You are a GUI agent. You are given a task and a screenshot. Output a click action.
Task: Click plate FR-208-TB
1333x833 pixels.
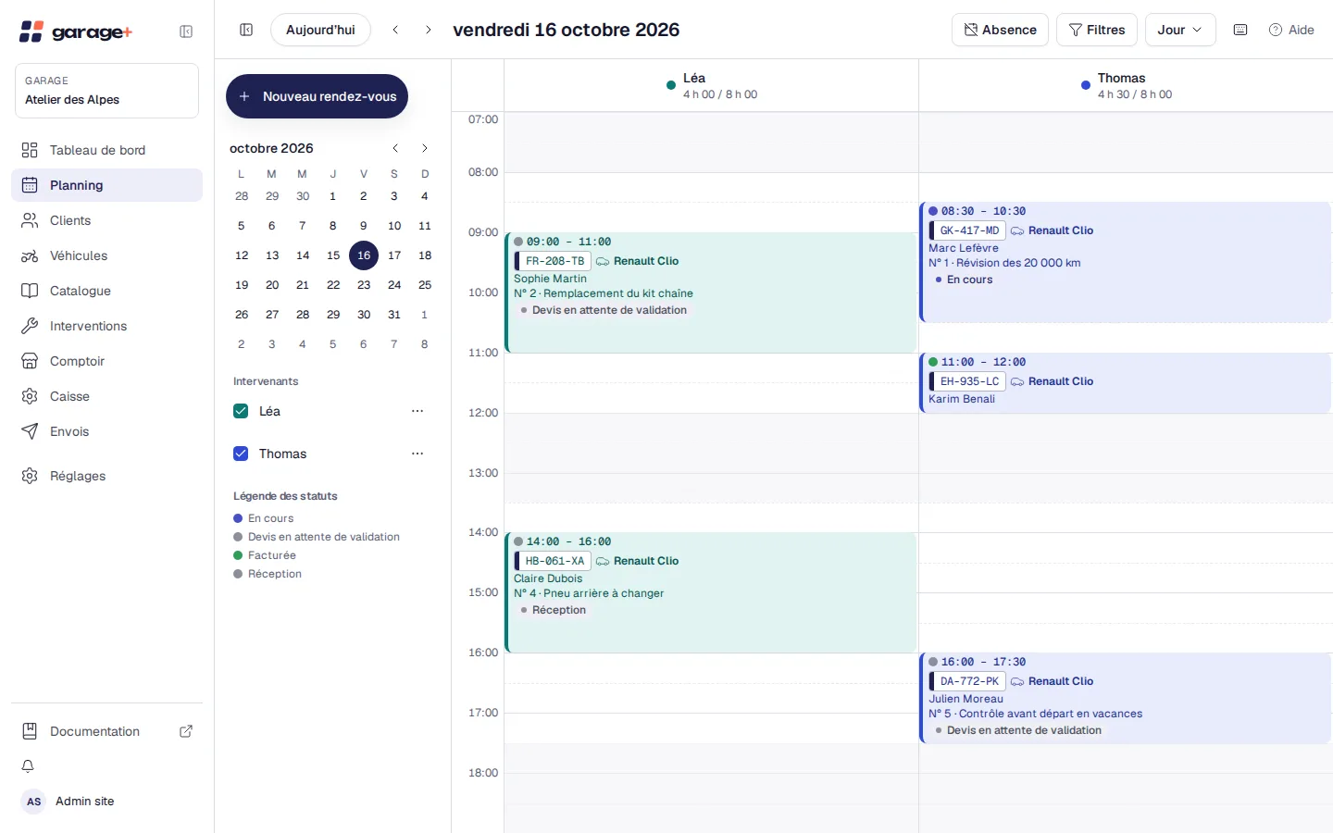[x=554, y=261]
